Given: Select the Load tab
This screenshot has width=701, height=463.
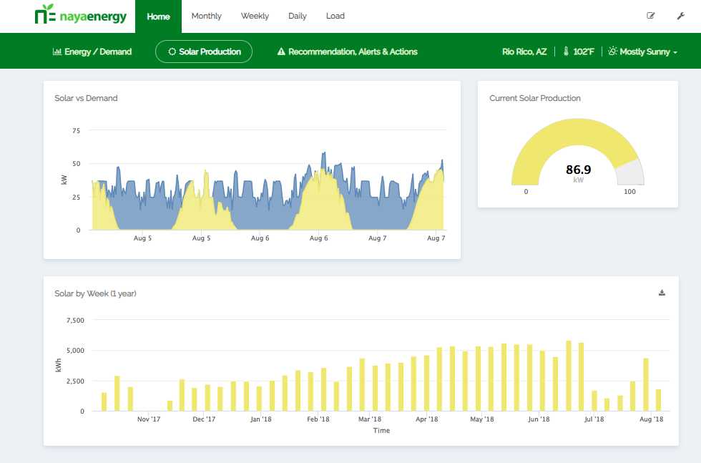Looking at the screenshot, I should point(335,16).
